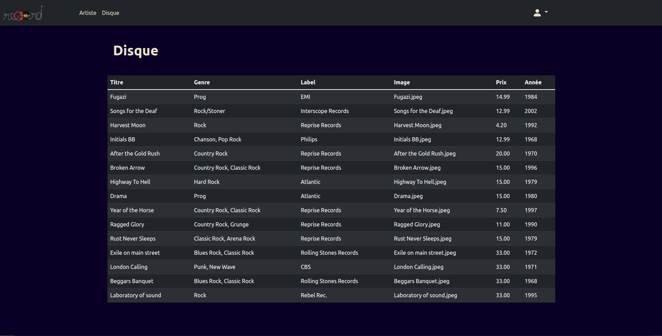Click the Rebel Rec. label cell
The image size is (662, 336).
tap(314, 295)
